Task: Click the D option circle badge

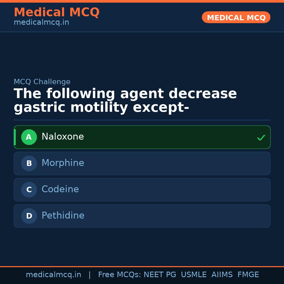Action: point(29,216)
